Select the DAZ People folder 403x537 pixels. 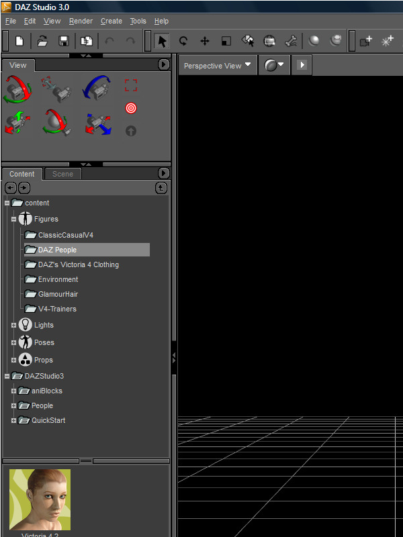87,250
